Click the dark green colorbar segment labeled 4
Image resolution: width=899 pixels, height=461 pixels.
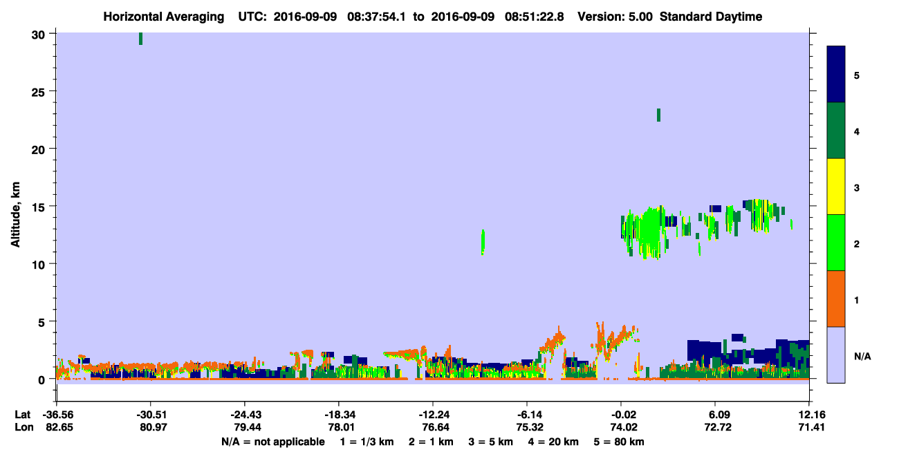836,131
